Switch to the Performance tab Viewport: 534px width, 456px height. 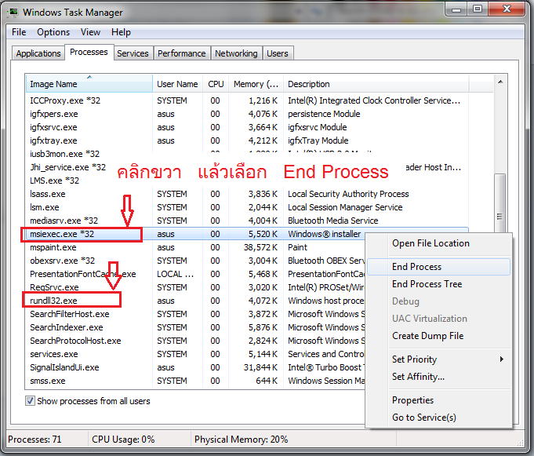click(x=181, y=53)
